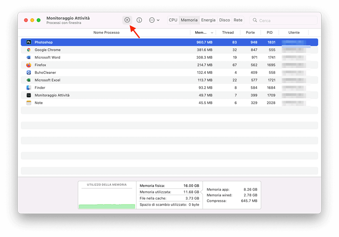Image resolution: width=339 pixels, height=237 pixels.
Task: Select Monitoraggio Attività process name in list
Action: (x=52, y=95)
